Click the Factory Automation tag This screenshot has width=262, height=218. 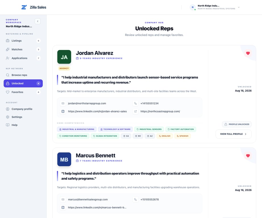(181, 129)
